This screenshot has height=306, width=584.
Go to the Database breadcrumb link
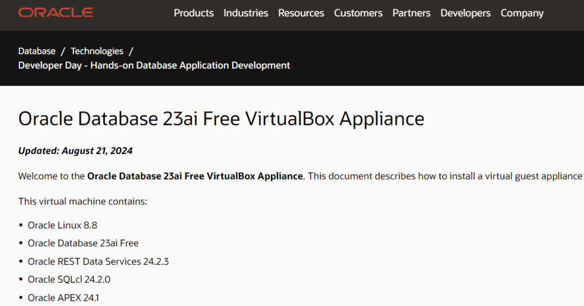pyautogui.click(x=37, y=51)
